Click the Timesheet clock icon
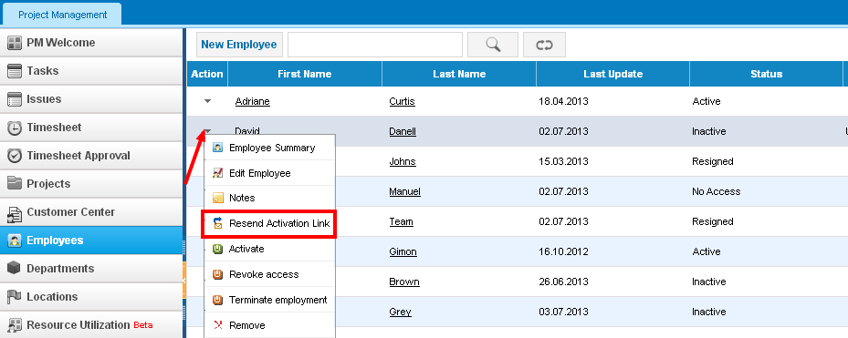 (x=15, y=128)
